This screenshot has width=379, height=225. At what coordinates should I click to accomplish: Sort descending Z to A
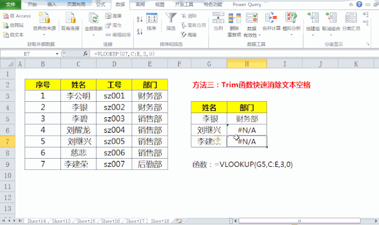point(140,31)
